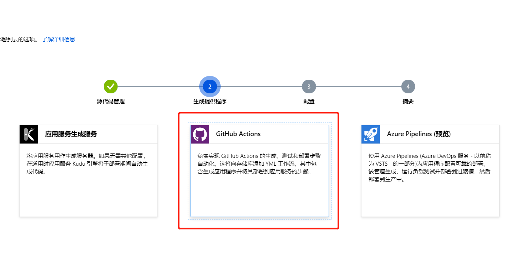Image resolution: width=513 pixels, height=259 pixels.
Task: Click the 配置 step label
Action: pyautogui.click(x=309, y=101)
